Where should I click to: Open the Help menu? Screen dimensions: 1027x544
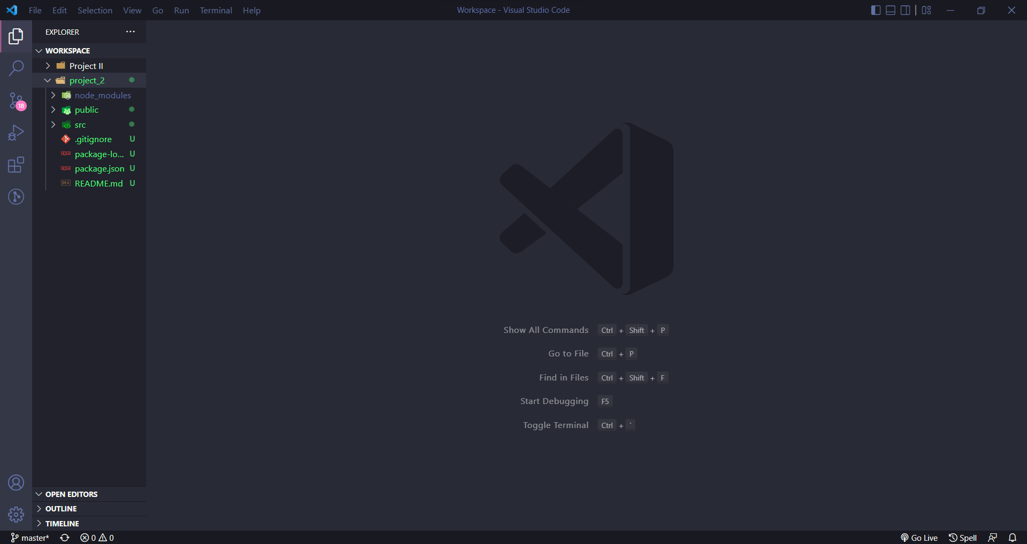(252, 10)
